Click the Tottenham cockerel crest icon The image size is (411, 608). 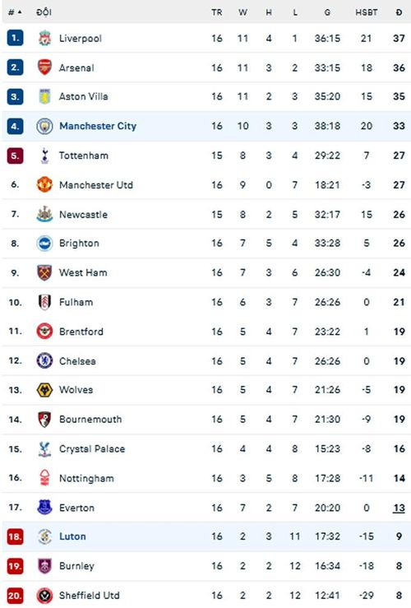(x=44, y=155)
